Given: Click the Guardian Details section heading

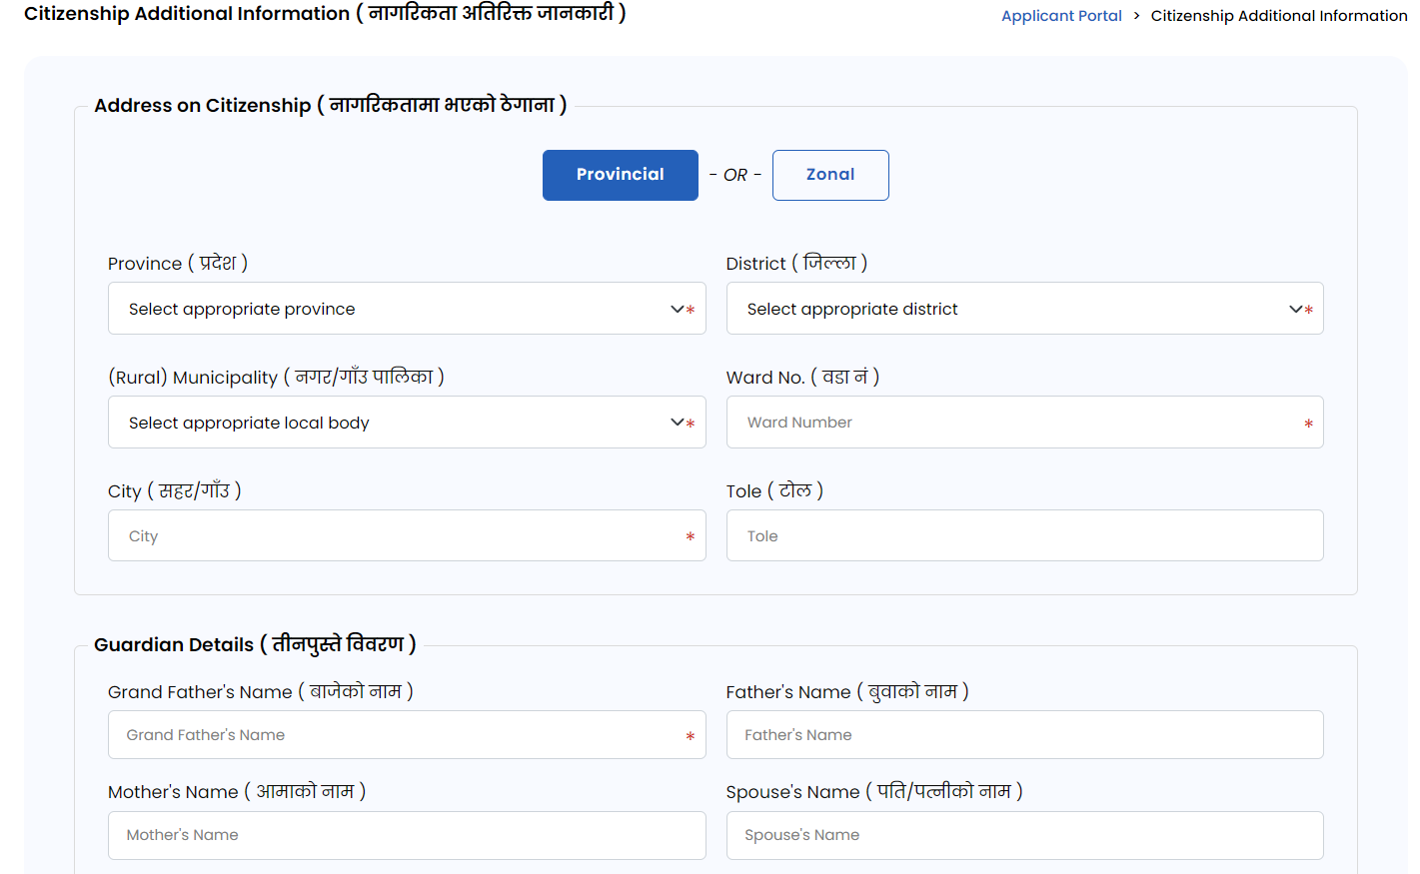Looking at the screenshot, I should tap(254, 644).
